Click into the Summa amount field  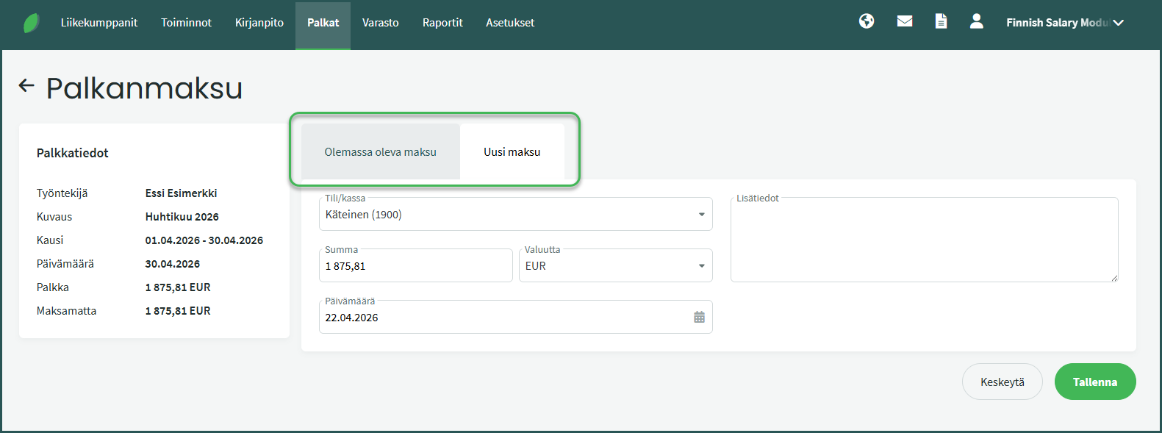[415, 266]
